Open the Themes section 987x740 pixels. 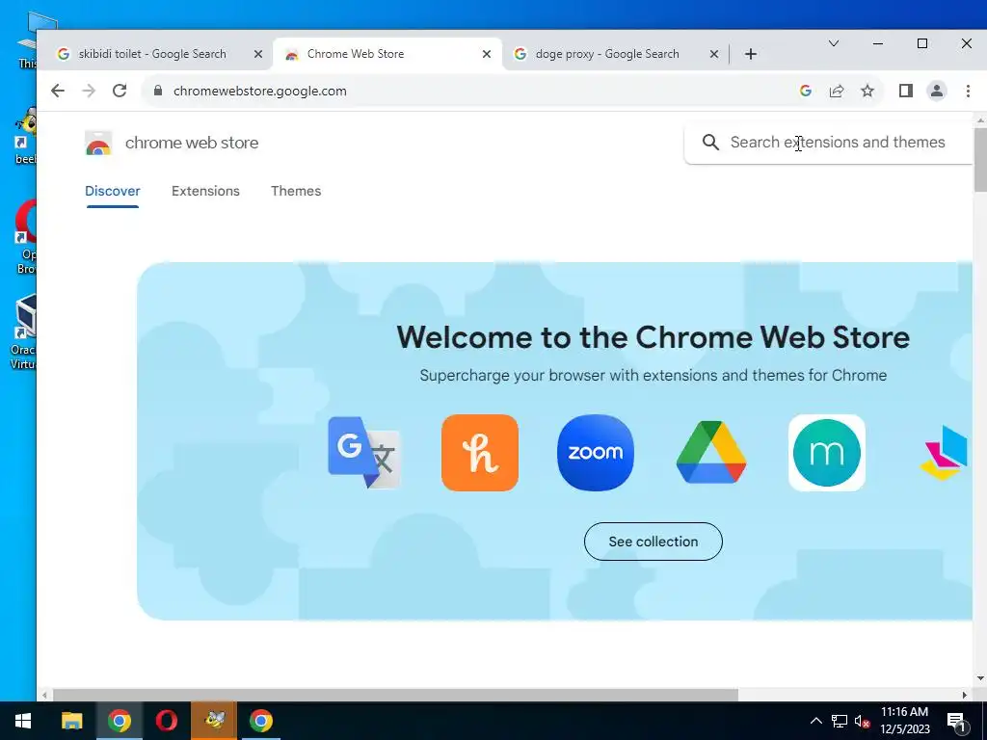pos(296,191)
